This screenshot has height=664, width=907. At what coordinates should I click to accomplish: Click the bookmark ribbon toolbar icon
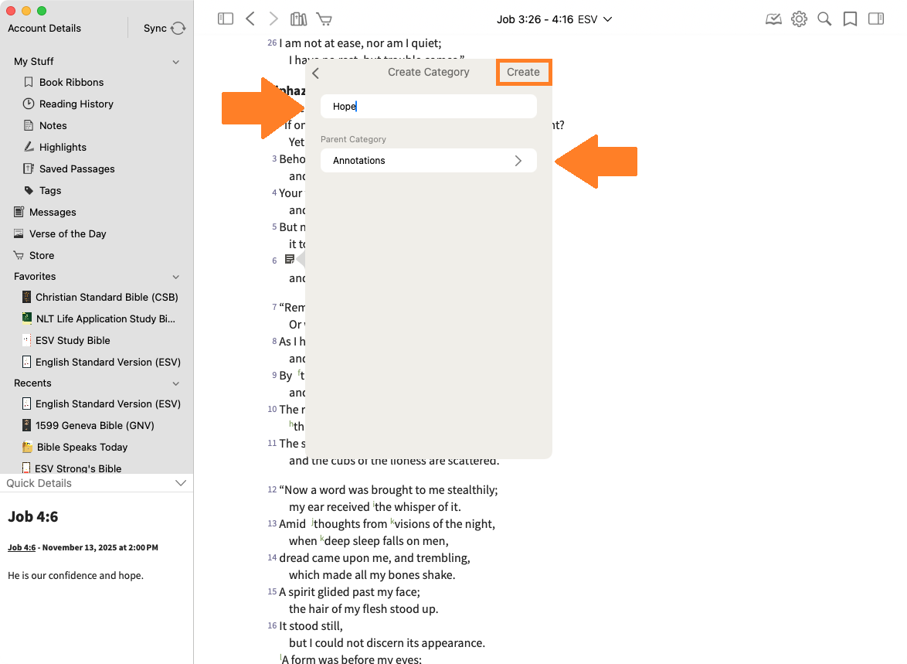tap(850, 19)
